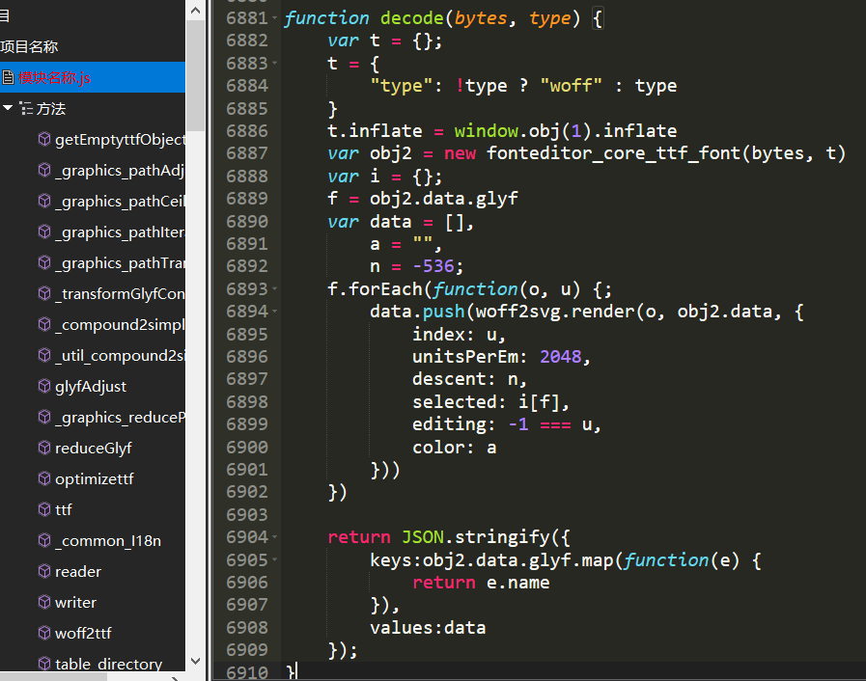This screenshot has height=681, width=866.
Task: Jump to the _common_I18n method
Action: tap(108, 541)
